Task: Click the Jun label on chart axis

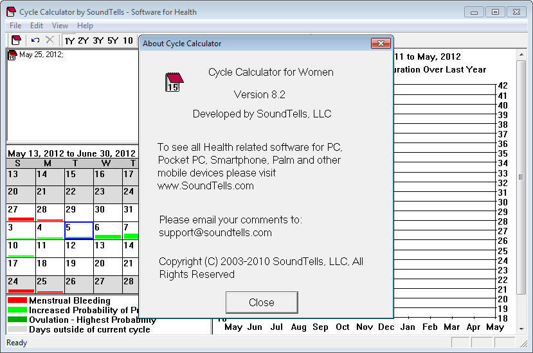Action: coord(255,327)
